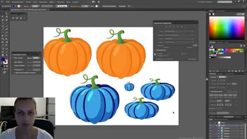This screenshot has height=139, width=247.
Task: Toggle the checked checkbox in floating options panel
Action: pos(13,58)
